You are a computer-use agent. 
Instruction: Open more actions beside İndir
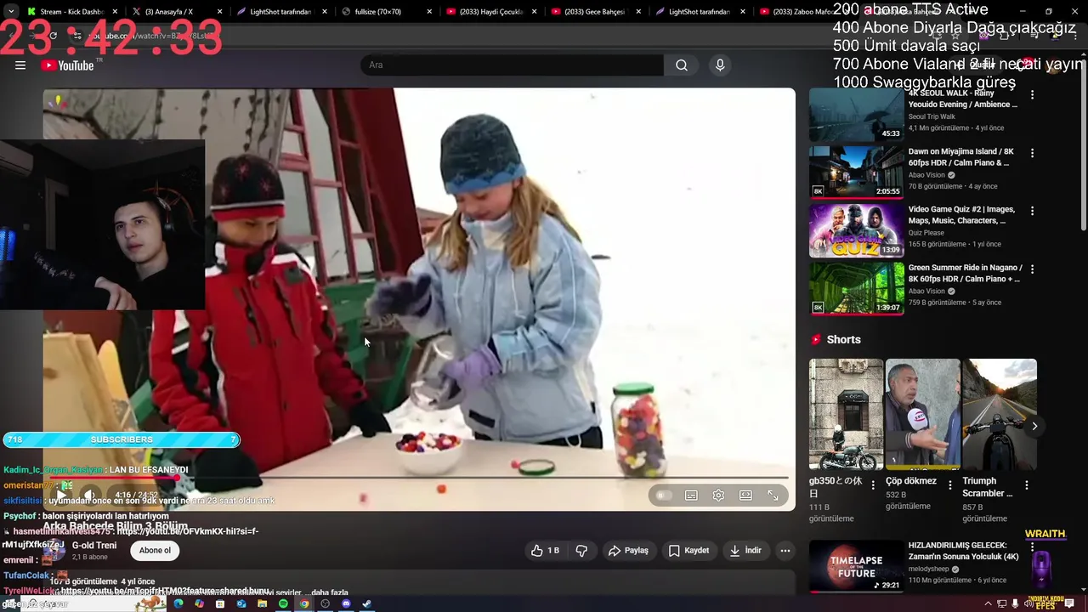(785, 551)
